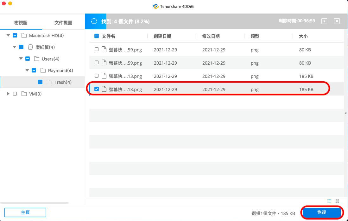Click file icon of checked 13.png row
Image resolution: width=348 pixels, height=221 pixels.
click(x=104, y=89)
